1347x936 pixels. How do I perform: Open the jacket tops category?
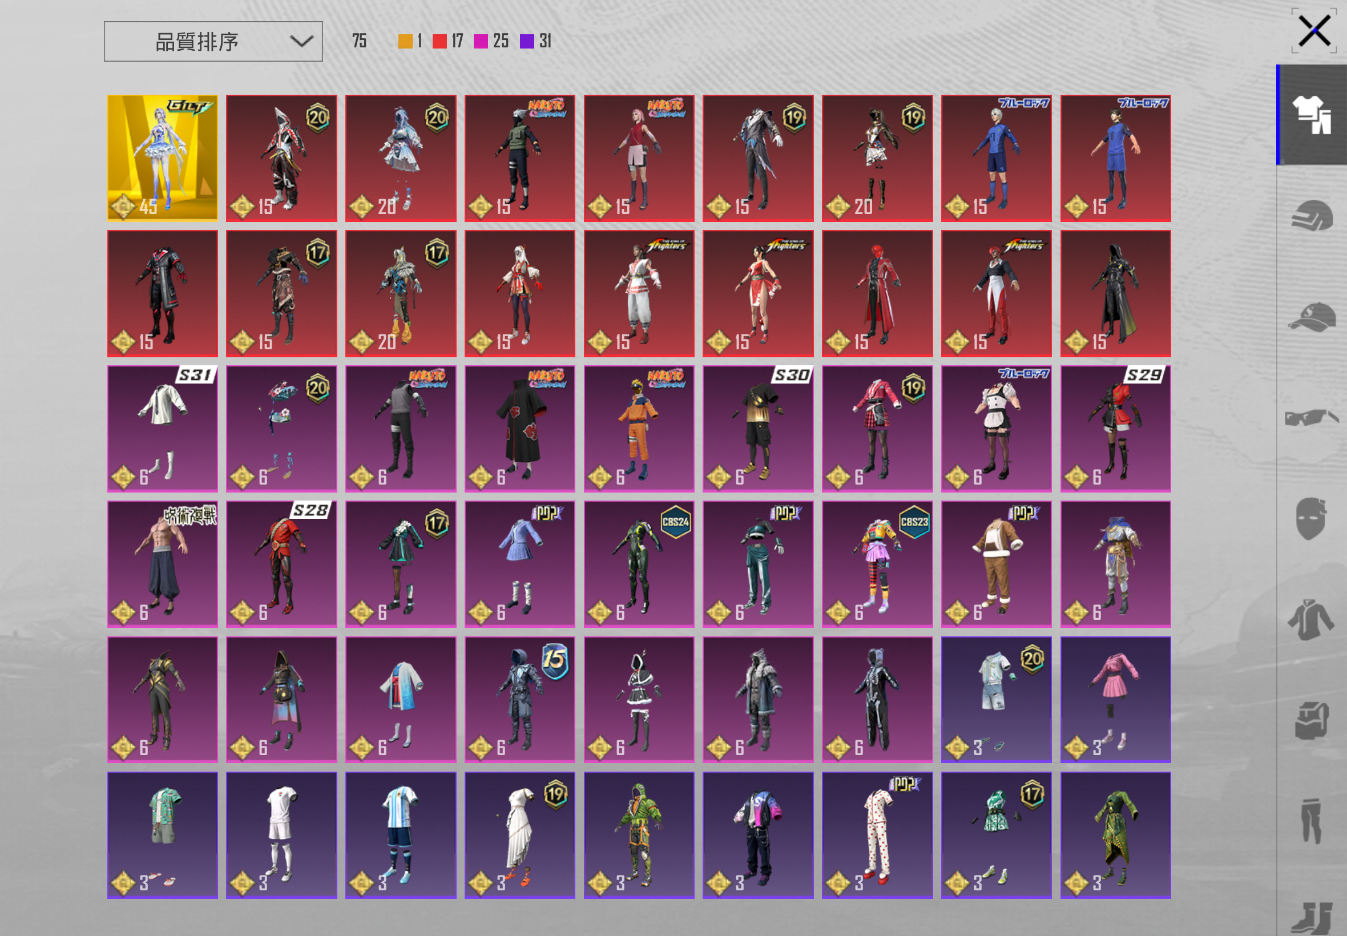[1312, 619]
